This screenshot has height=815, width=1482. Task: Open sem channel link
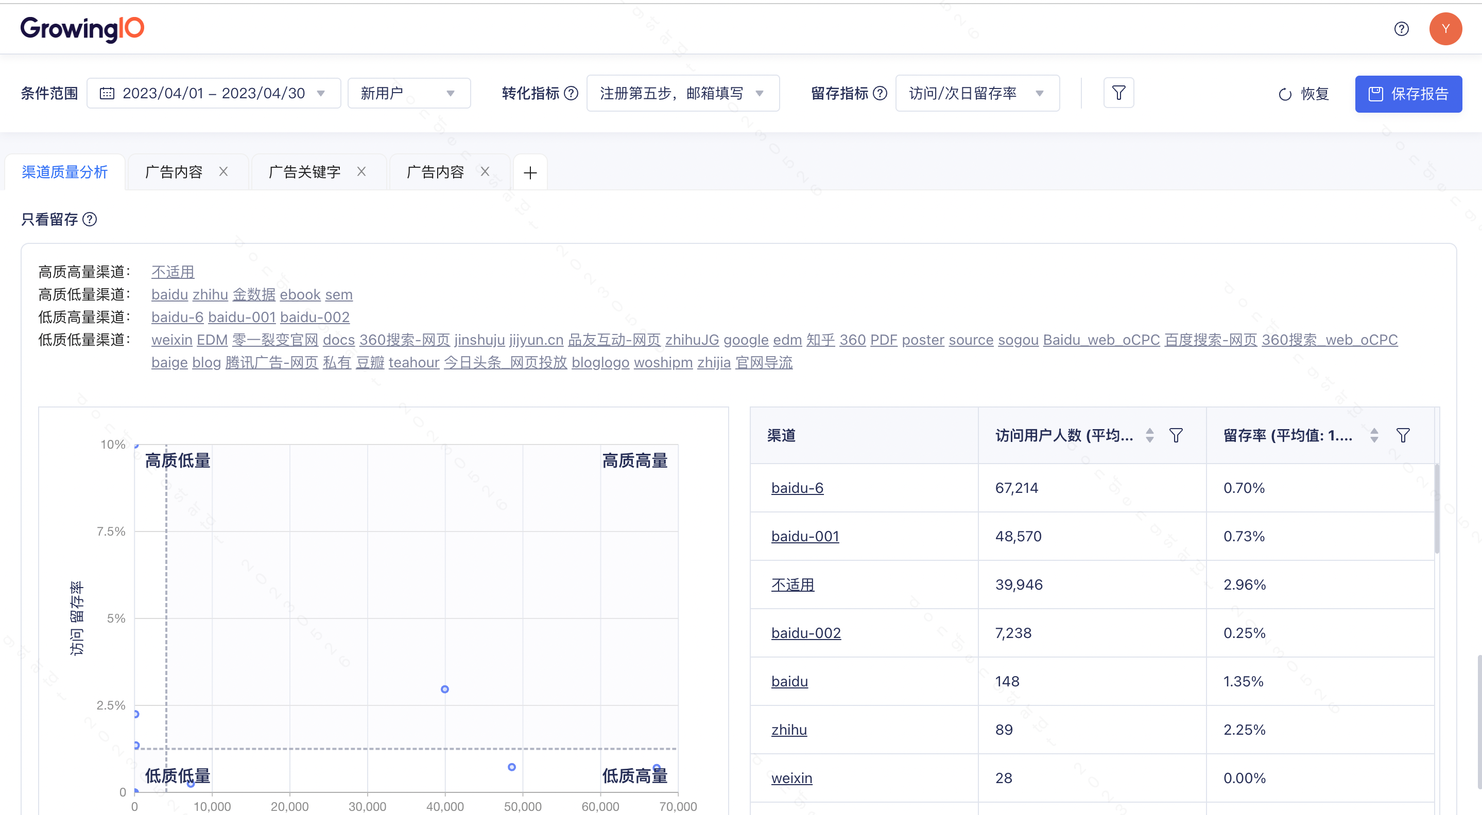[338, 294]
